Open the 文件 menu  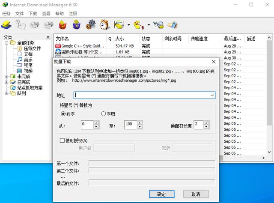coord(20,13)
